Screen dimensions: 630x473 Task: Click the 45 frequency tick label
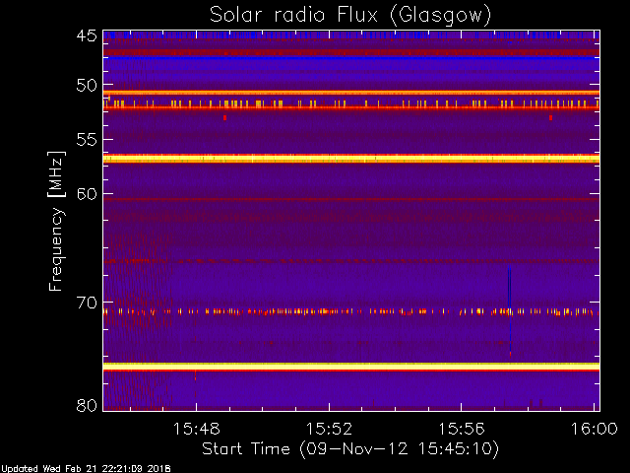click(x=87, y=35)
